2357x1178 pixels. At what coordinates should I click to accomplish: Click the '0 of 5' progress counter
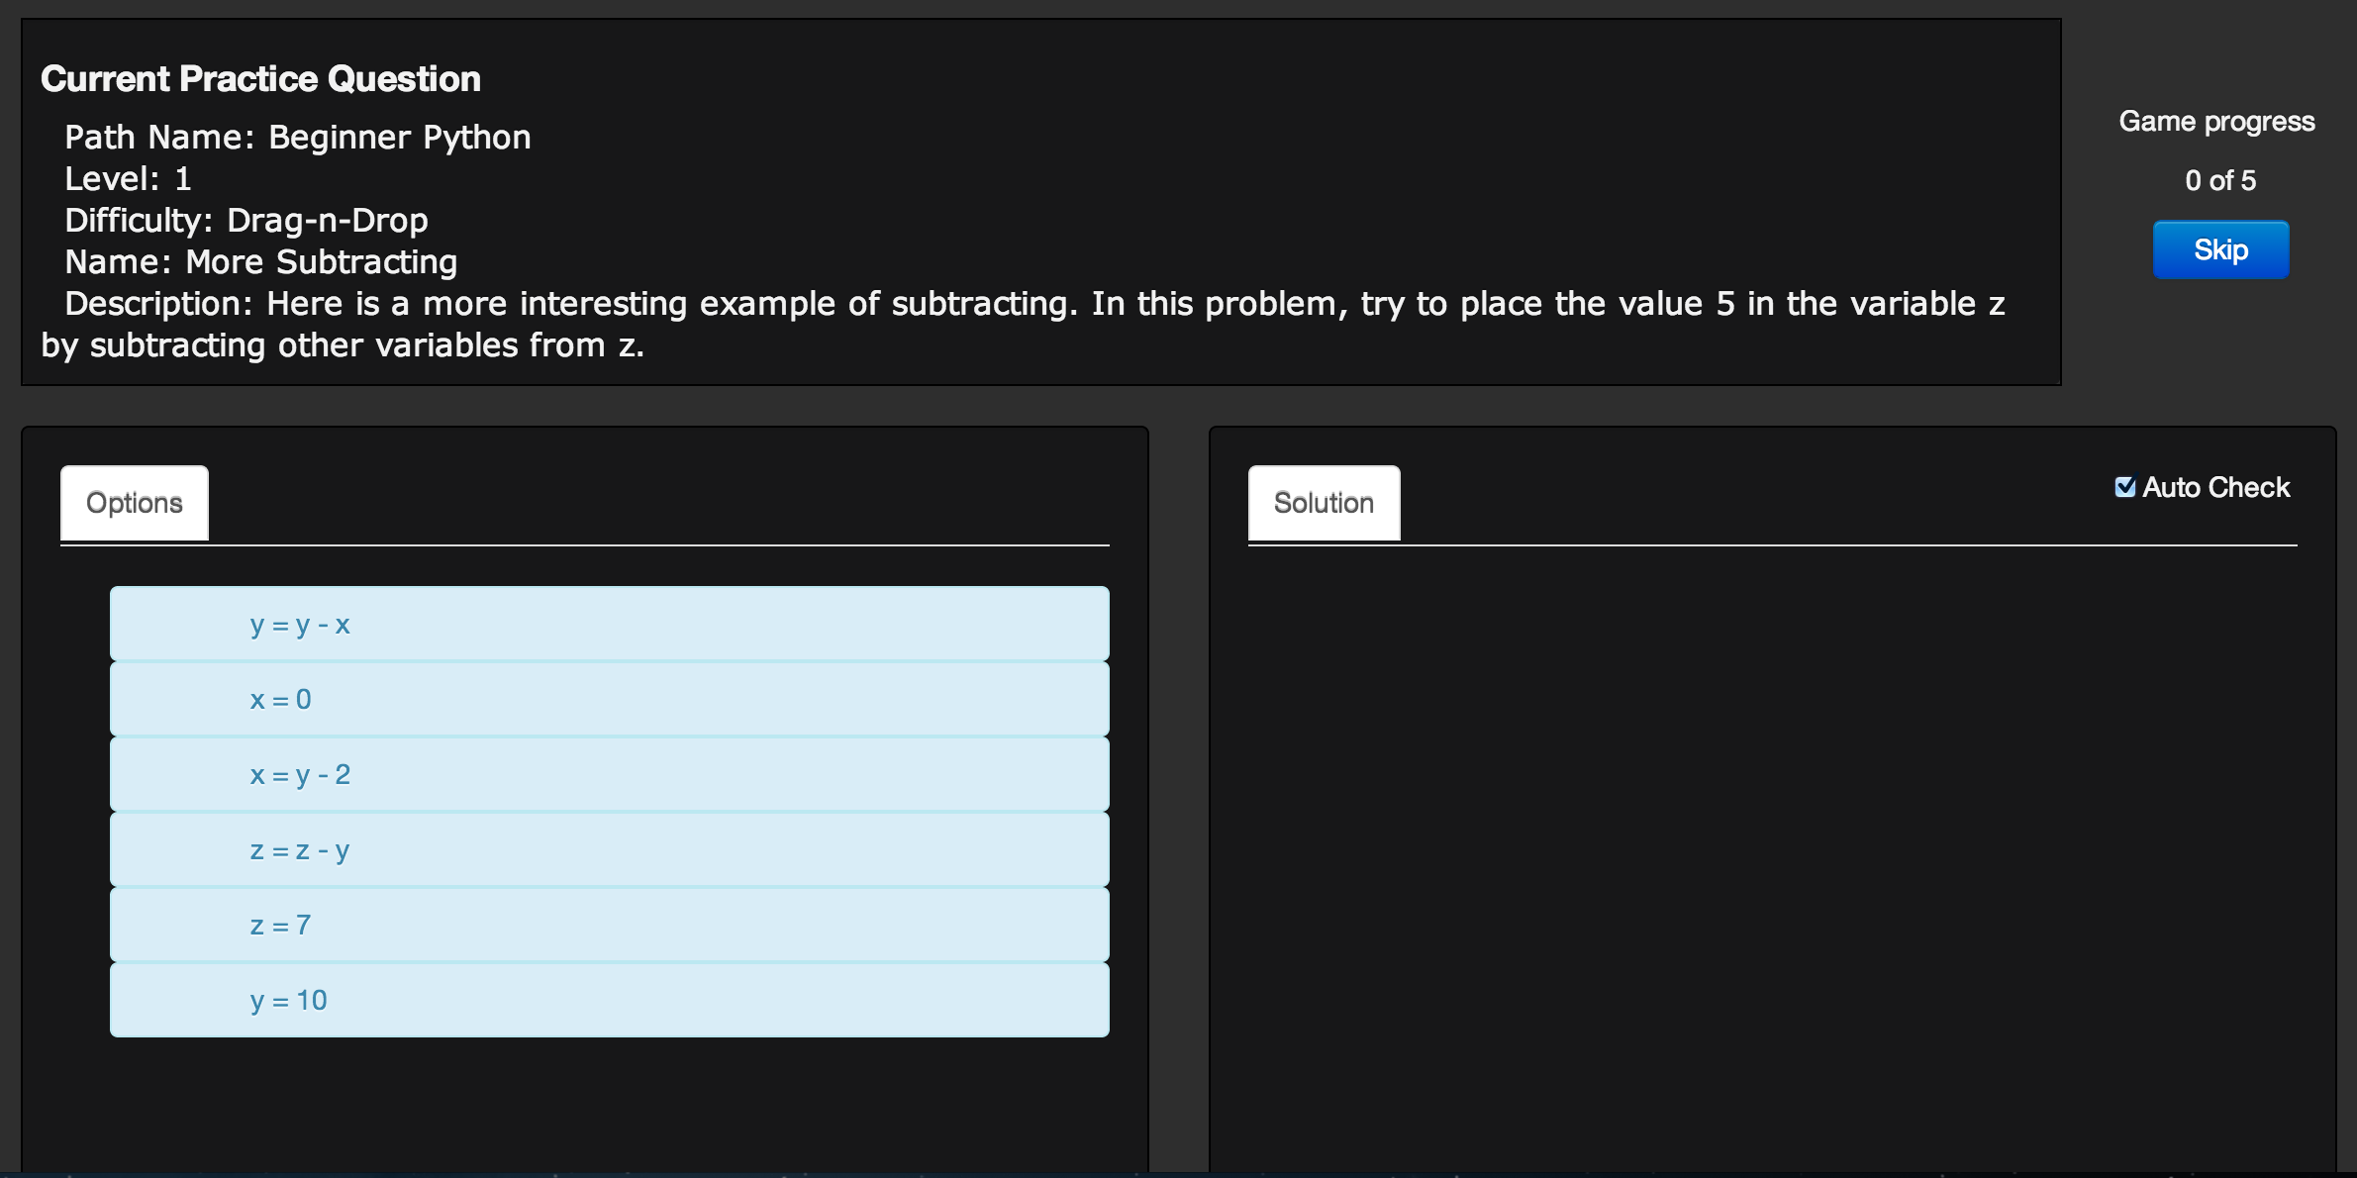pos(2220,180)
